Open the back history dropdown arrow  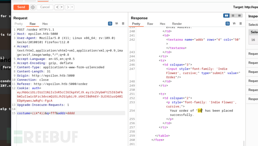coord(62,7)
